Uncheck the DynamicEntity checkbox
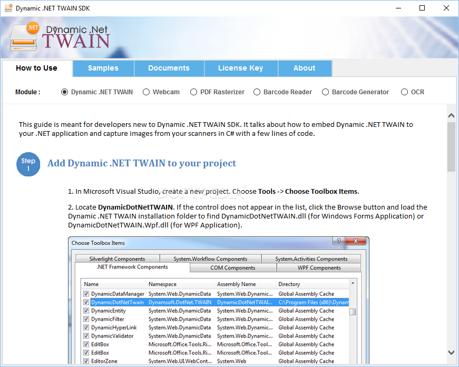The width and height of the screenshot is (459, 367). point(86,311)
